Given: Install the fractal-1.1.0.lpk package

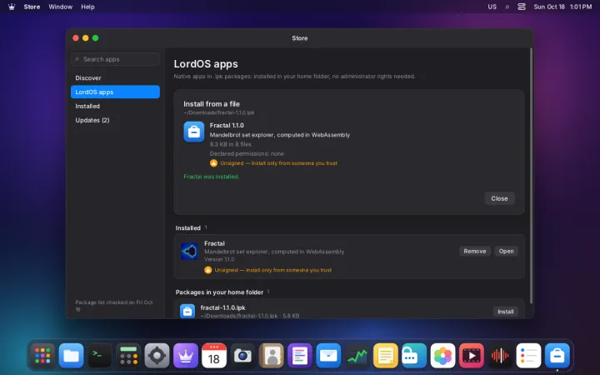Looking at the screenshot, I should (x=506, y=312).
